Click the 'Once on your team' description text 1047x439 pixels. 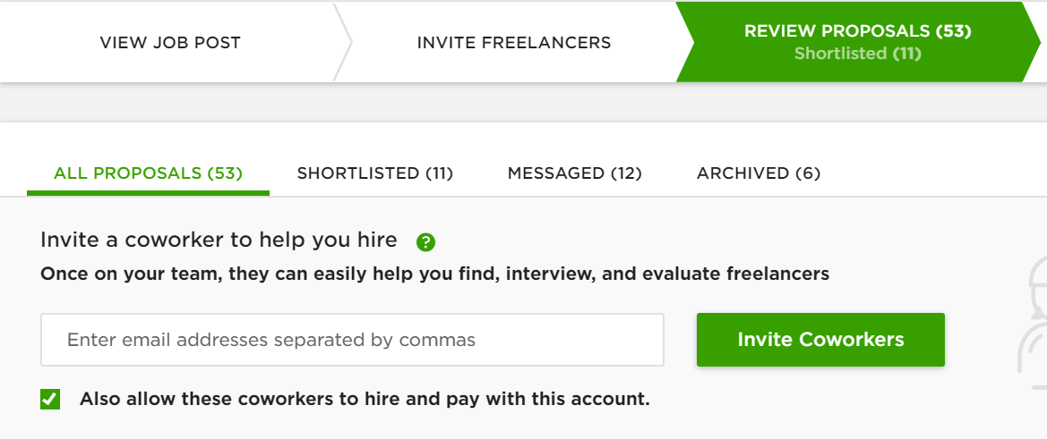434,274
